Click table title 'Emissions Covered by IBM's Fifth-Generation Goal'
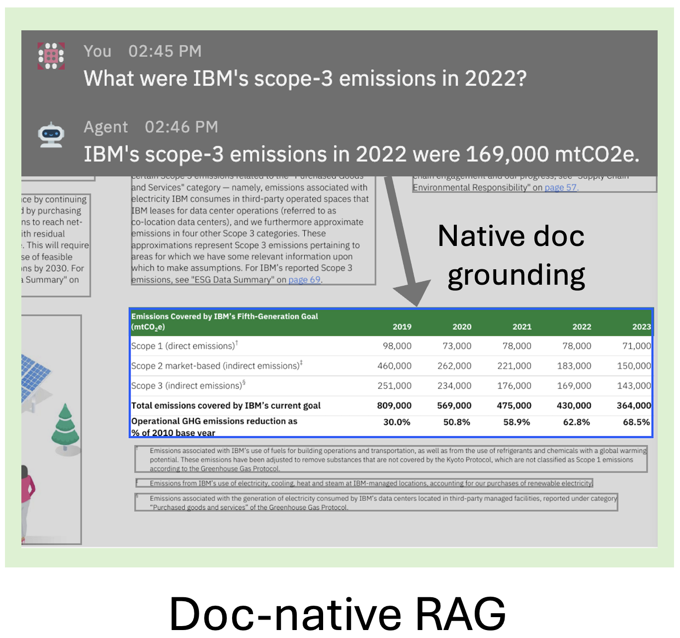680x638 pixels. pos(224,317)
